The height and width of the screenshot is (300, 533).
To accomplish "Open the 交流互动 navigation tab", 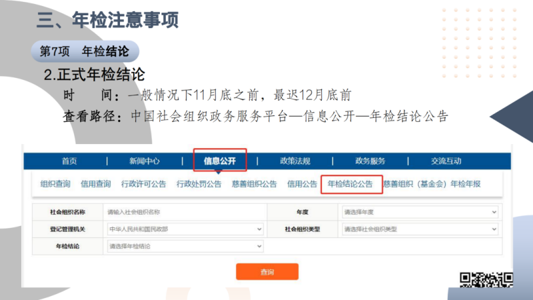I will click(446, 161).
